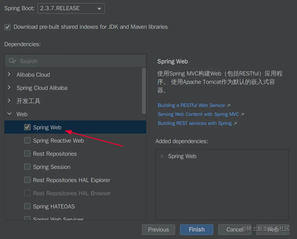
Task: Select the Spring Reactive Web row label
Action: click(58, 140)
